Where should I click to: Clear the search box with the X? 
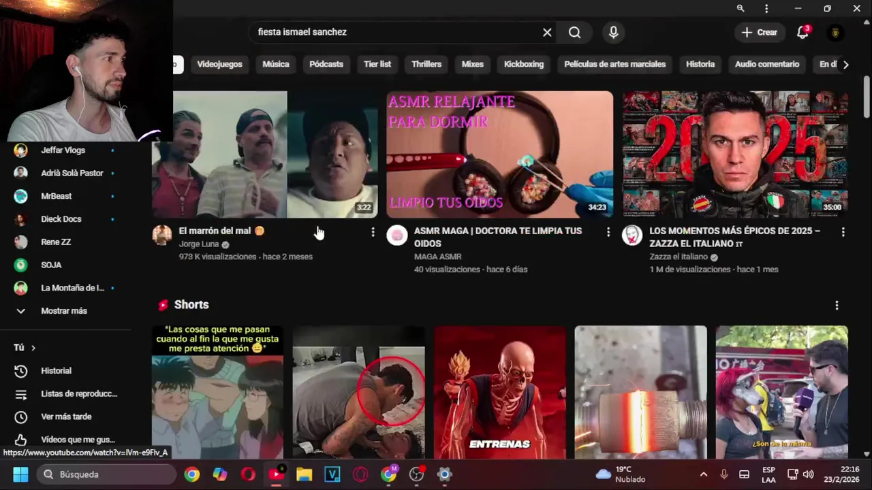tap(547, 32)
